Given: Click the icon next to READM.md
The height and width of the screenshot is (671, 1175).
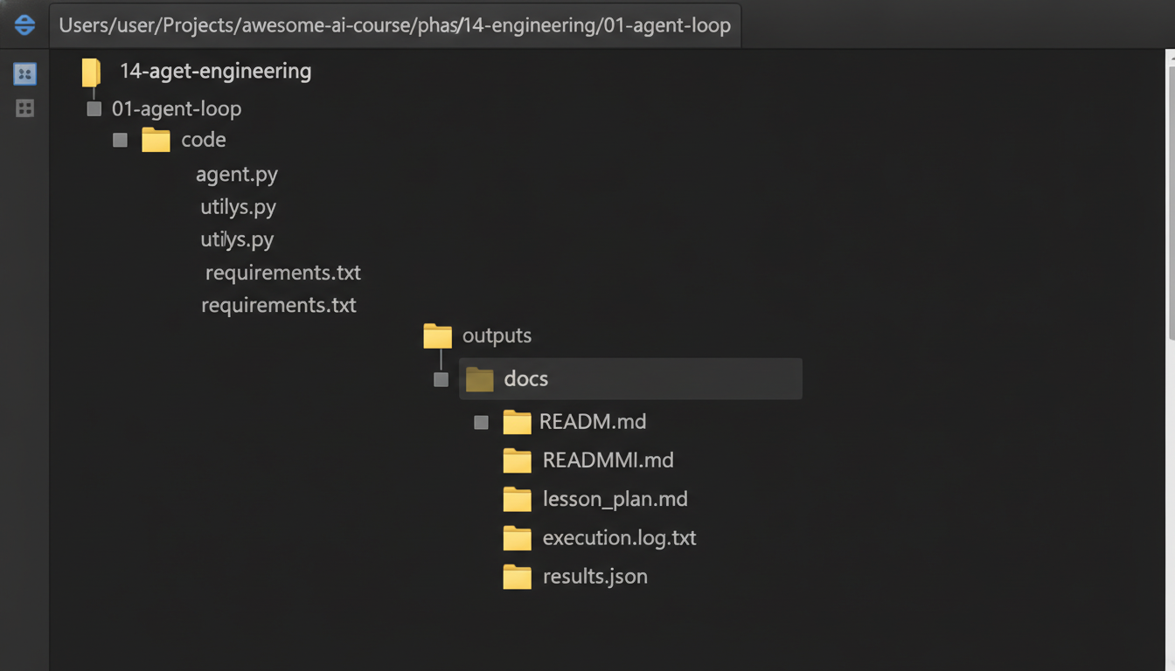Looking at the screenshot, I should coord(518,422).
